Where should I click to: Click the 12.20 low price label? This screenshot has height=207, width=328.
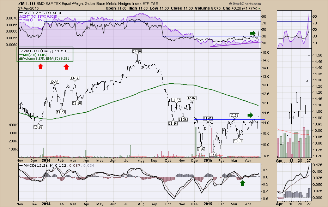coord(77,103)
